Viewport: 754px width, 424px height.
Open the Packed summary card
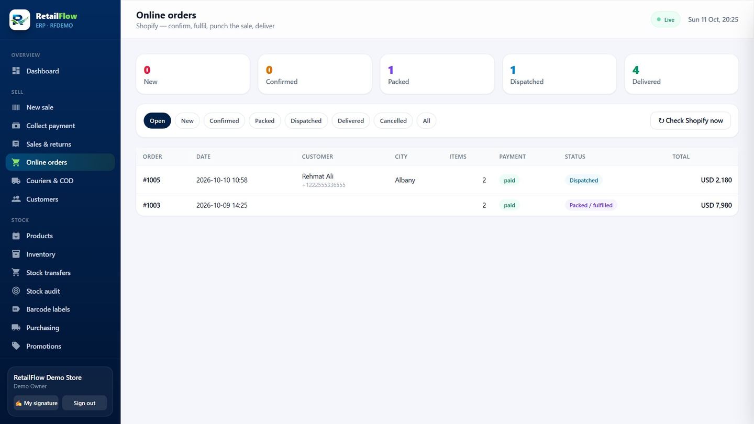coord(437,74)
